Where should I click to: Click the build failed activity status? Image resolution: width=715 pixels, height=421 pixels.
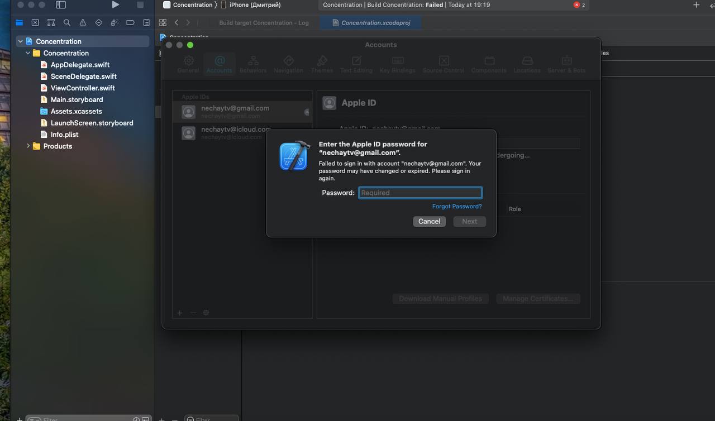tap(406, 5)
